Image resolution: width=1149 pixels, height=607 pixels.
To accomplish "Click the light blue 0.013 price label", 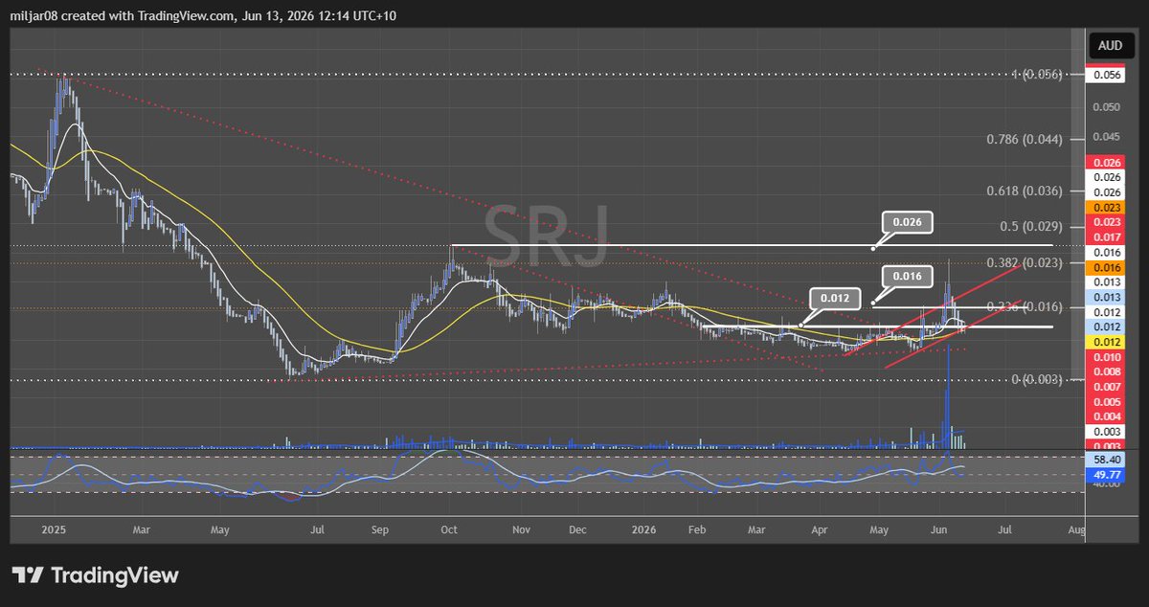I will point(1107,298).
